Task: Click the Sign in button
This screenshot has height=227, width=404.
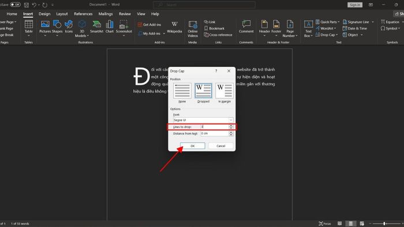Action: [355, 5]
